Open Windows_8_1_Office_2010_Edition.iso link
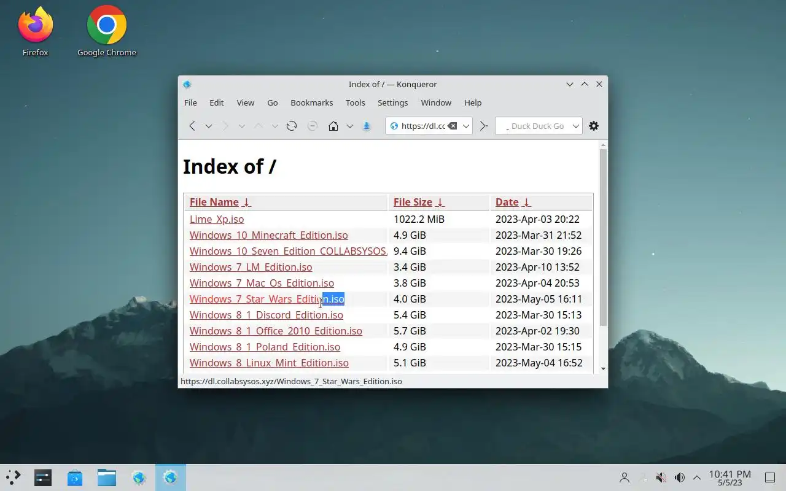 tap(276, 331)
